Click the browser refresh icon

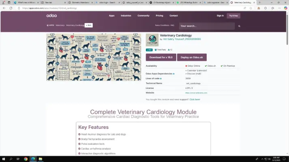point(11,8)
